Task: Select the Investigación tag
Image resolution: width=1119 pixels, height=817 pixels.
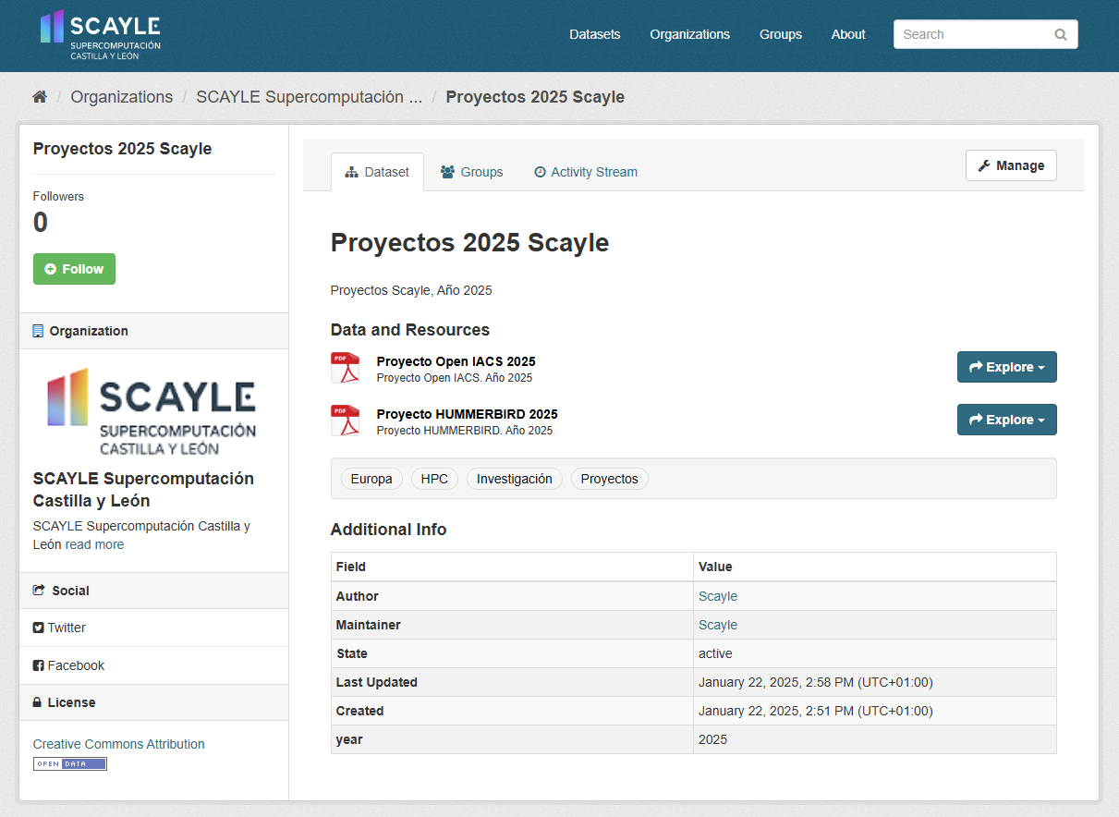Action: pos(515,479)
